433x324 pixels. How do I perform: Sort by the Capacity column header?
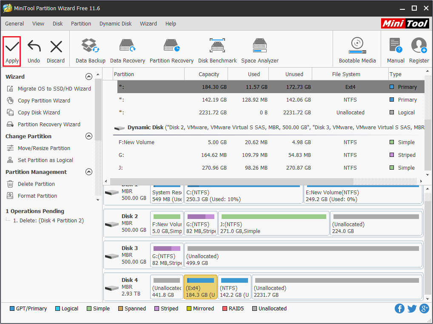point(206,74)
